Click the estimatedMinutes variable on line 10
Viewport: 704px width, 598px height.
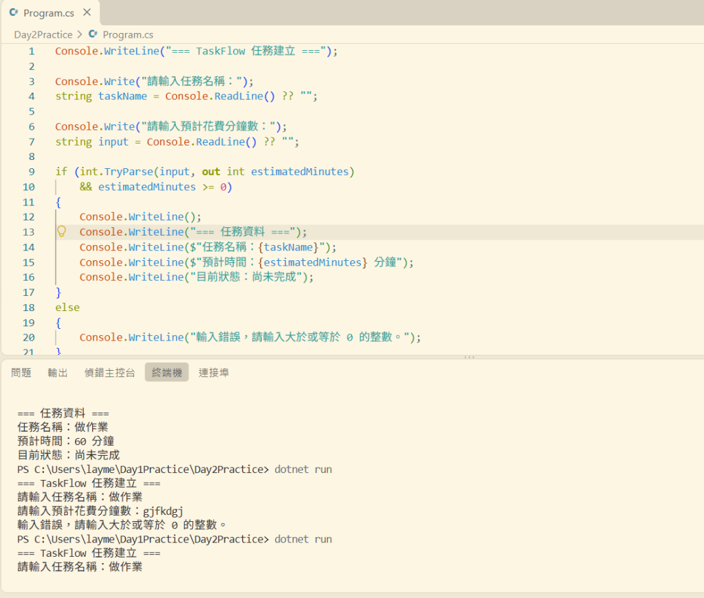pos(147,187)
